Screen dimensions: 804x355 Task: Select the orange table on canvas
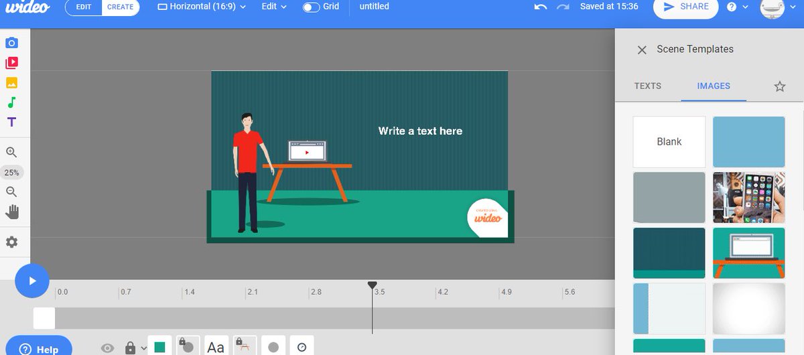click(308, 182)
